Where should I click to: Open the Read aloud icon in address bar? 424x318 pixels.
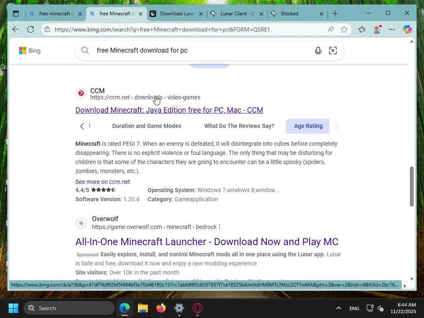tap(331, 29)
